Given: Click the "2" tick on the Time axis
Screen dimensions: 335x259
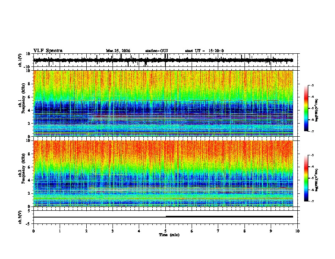Looking at the screenshot, I should 86,231.
